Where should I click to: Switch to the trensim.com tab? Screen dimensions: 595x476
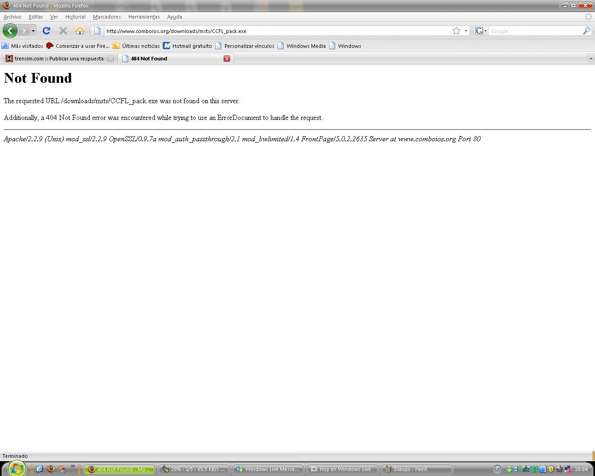coord(59,59)
